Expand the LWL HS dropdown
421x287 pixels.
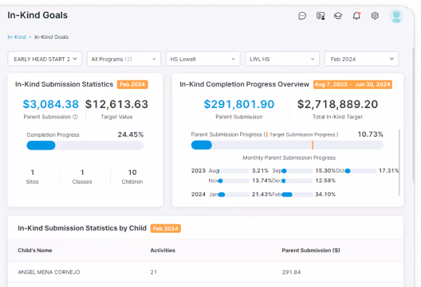tap(282, 59)
